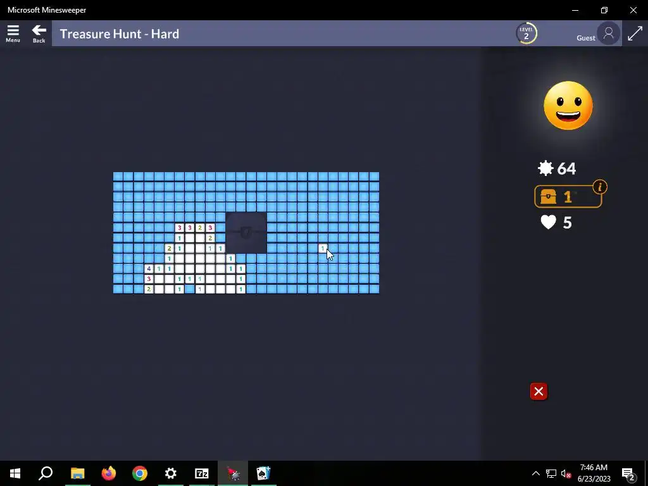Screen dimensions: 648x486
Task: Click the smiley face to restart
Action: click(568, 106)
